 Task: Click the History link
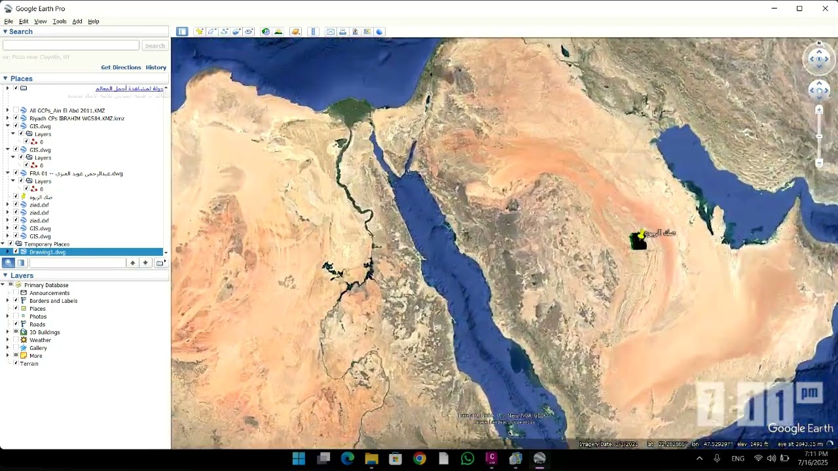coord(156,67)
